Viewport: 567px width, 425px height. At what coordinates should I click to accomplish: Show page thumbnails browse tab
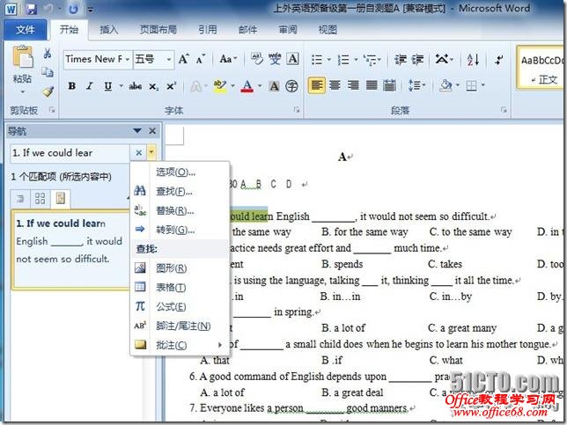click(x=40, y=199)
